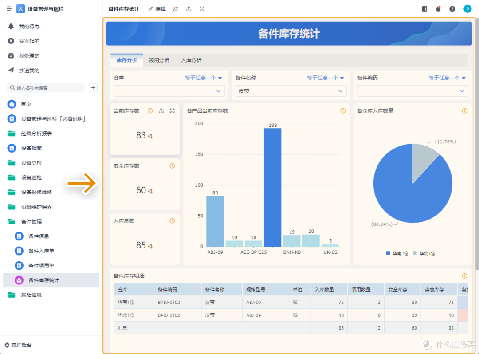
Task: Expand 当前库存数 card to fullscreen
Action: [x=172, y=111]
